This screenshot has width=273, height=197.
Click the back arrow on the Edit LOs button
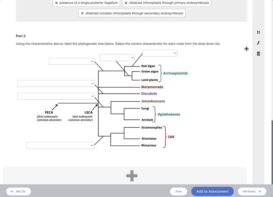coord(12,191)
